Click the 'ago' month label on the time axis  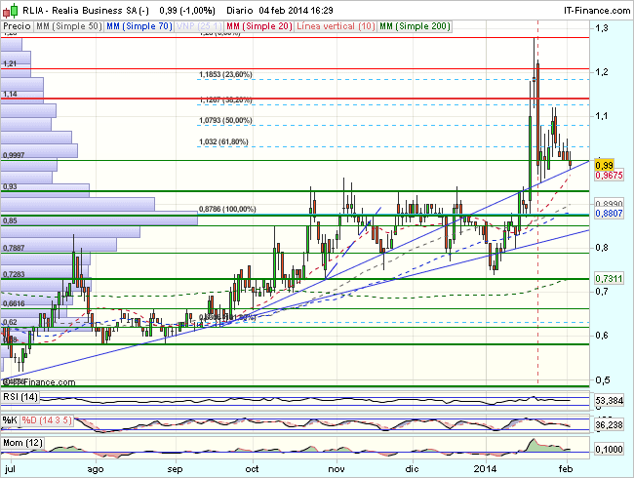point(96,469)
